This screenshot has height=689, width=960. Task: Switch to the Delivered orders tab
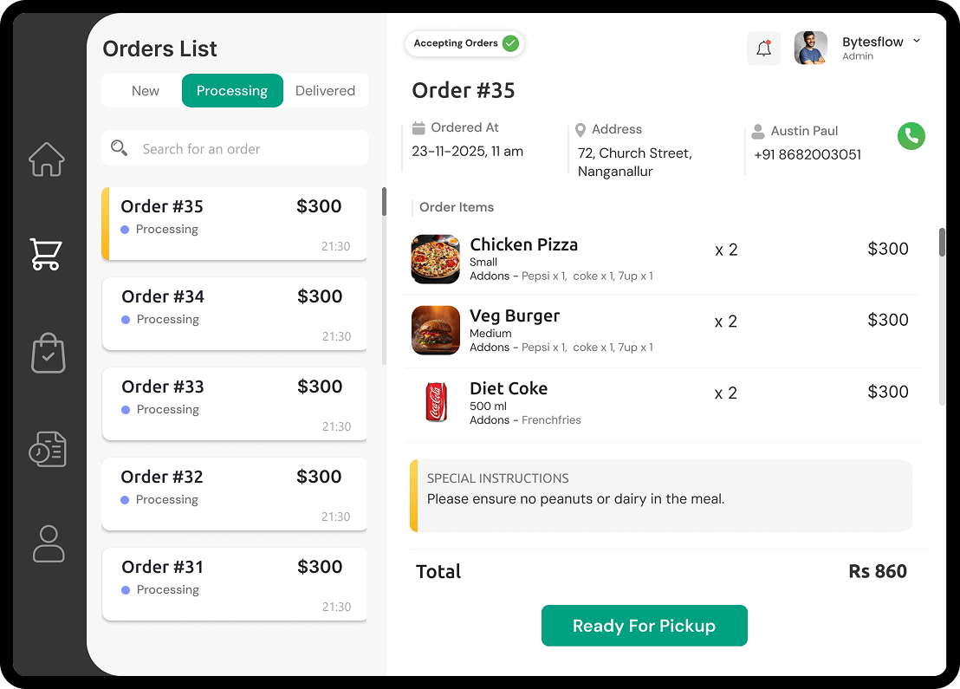(x=325, y=91)
